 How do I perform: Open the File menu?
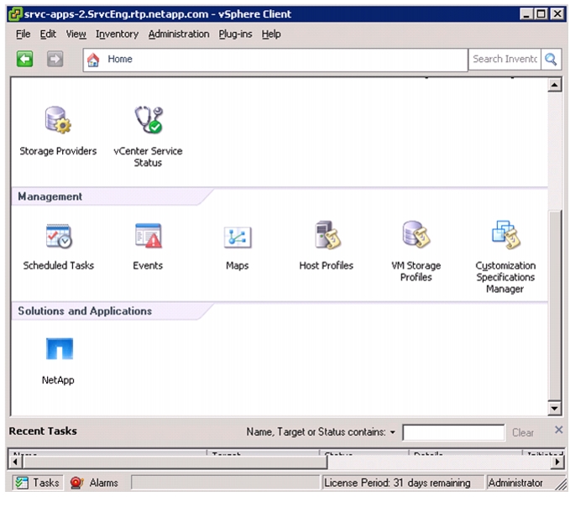23,34
